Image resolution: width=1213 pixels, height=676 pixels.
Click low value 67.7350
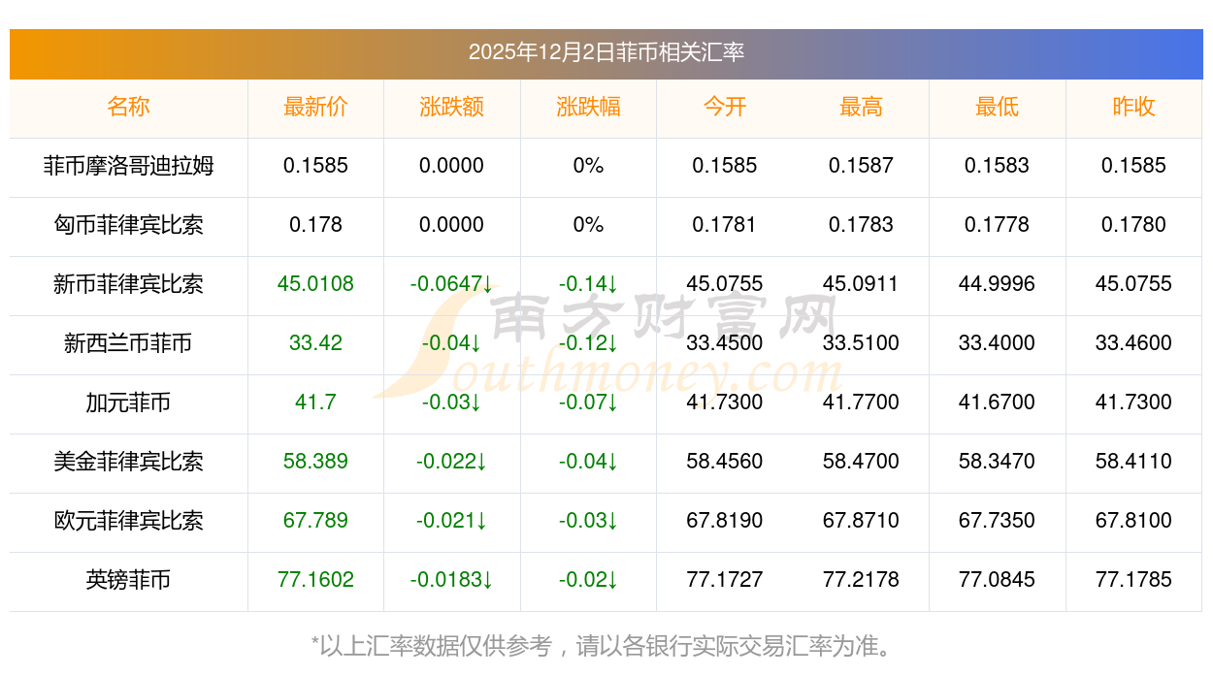click(997, 521)
